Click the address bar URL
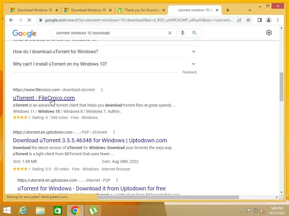 click(139, 20)
